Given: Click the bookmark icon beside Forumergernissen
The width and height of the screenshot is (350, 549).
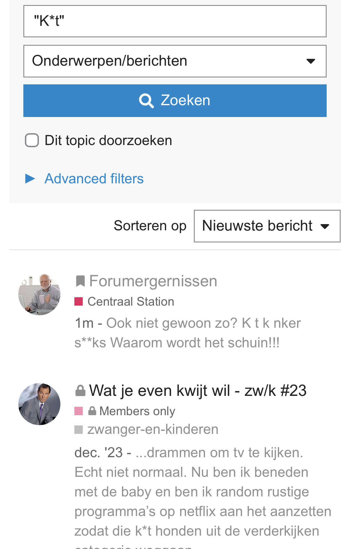Looking at the screenshot, I should tap(80, 281).
